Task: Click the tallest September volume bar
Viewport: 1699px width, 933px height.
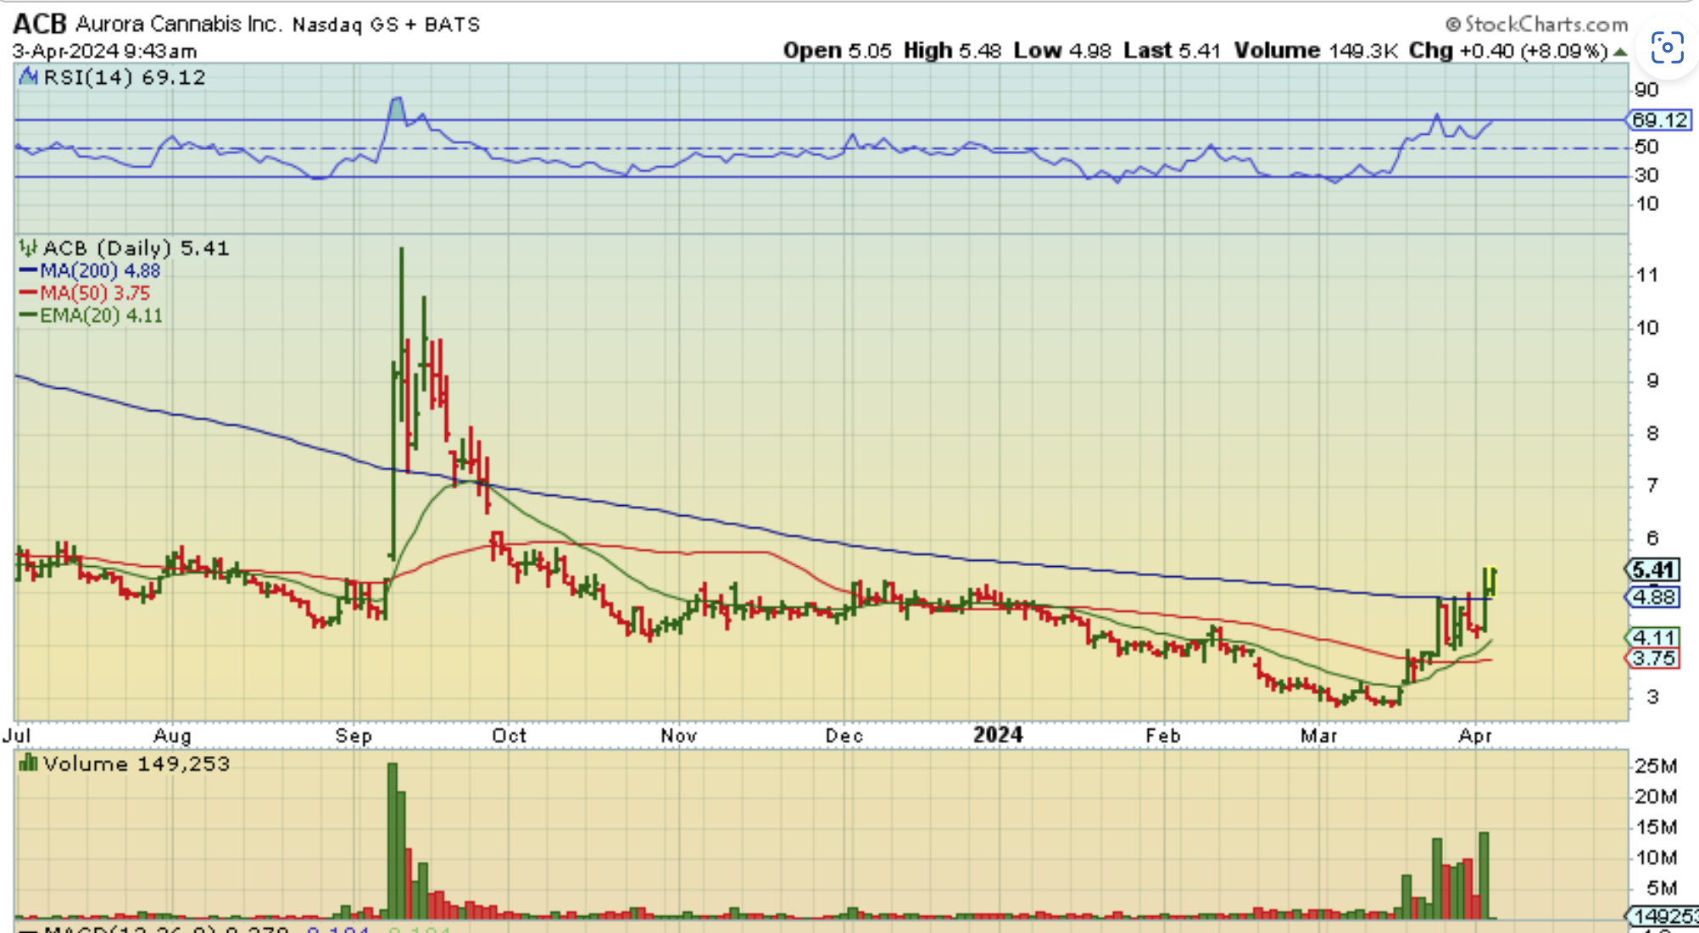Action: pyautogui.click(x=393, y=839)
